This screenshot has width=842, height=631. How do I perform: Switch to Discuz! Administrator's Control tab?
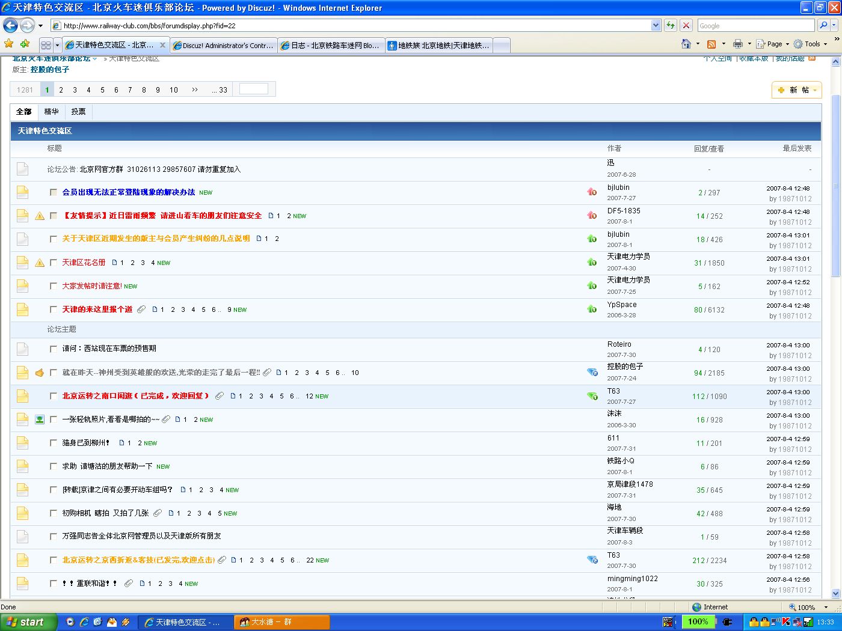pyautogui.click(x=223, y=45)
